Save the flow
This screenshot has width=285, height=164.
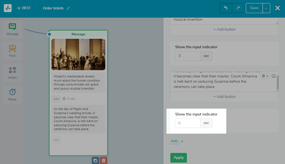pyautogui.click(x=254, y=8)
